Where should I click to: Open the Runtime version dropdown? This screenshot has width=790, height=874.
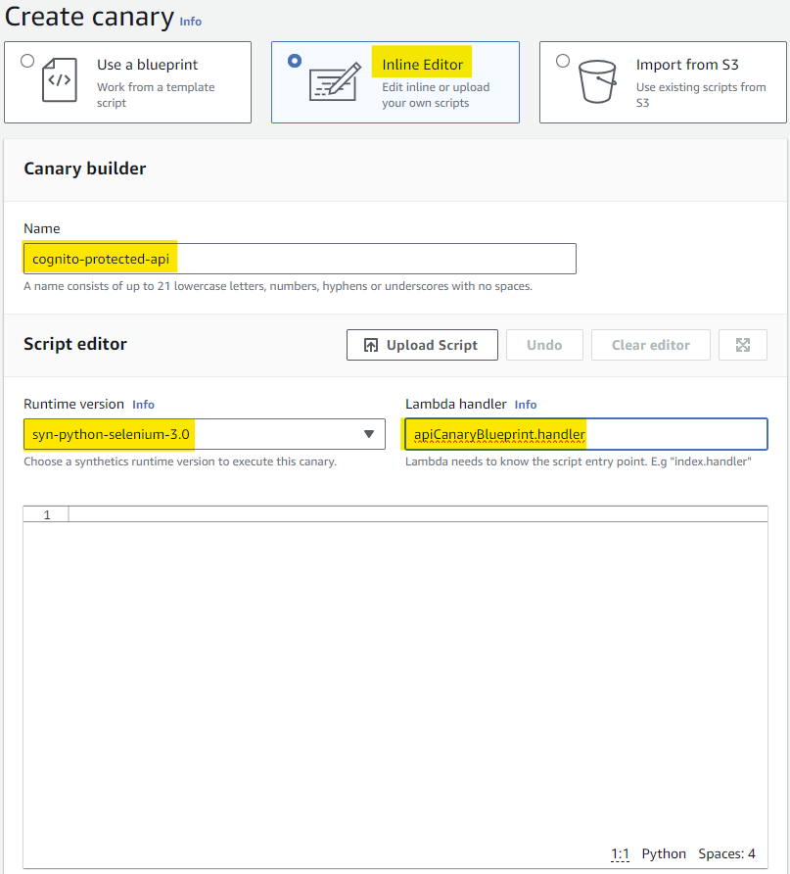click(x=370, y=433)
